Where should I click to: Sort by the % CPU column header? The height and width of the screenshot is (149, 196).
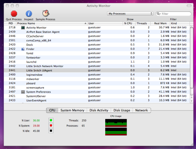tap(129, 23)
